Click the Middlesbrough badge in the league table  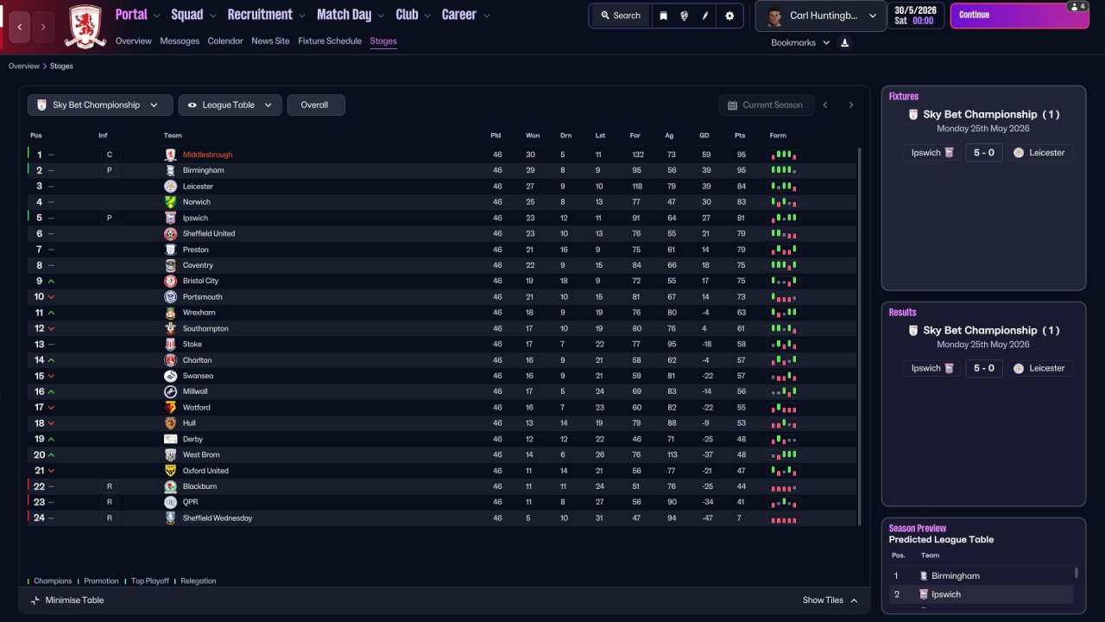click(170, 155)
